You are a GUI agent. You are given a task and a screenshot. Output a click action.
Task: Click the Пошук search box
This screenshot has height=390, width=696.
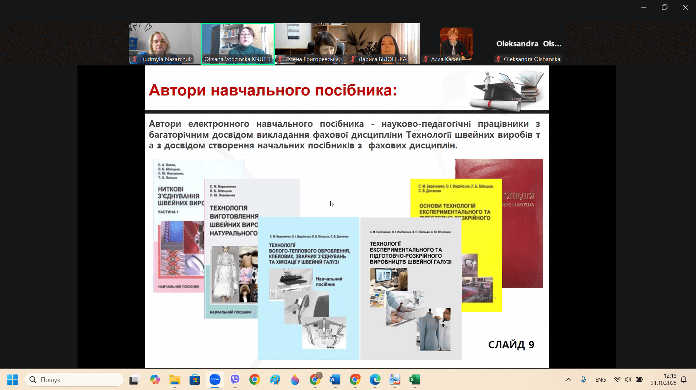tap(74, 379)
